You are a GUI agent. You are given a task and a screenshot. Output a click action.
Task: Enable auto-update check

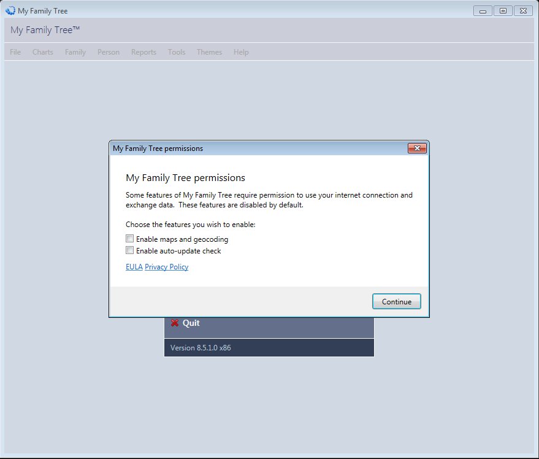[x=129, y=250]
